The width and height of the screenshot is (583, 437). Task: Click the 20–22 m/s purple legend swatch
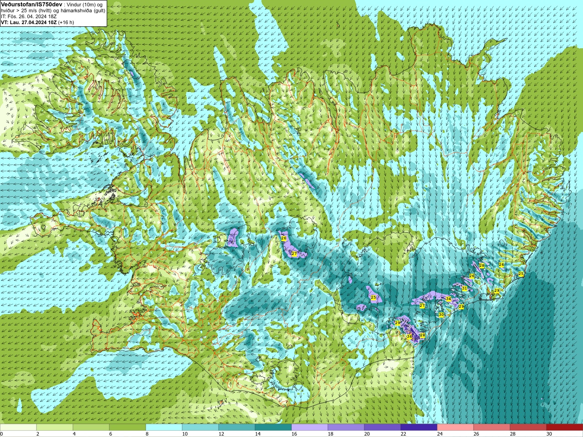383,427
